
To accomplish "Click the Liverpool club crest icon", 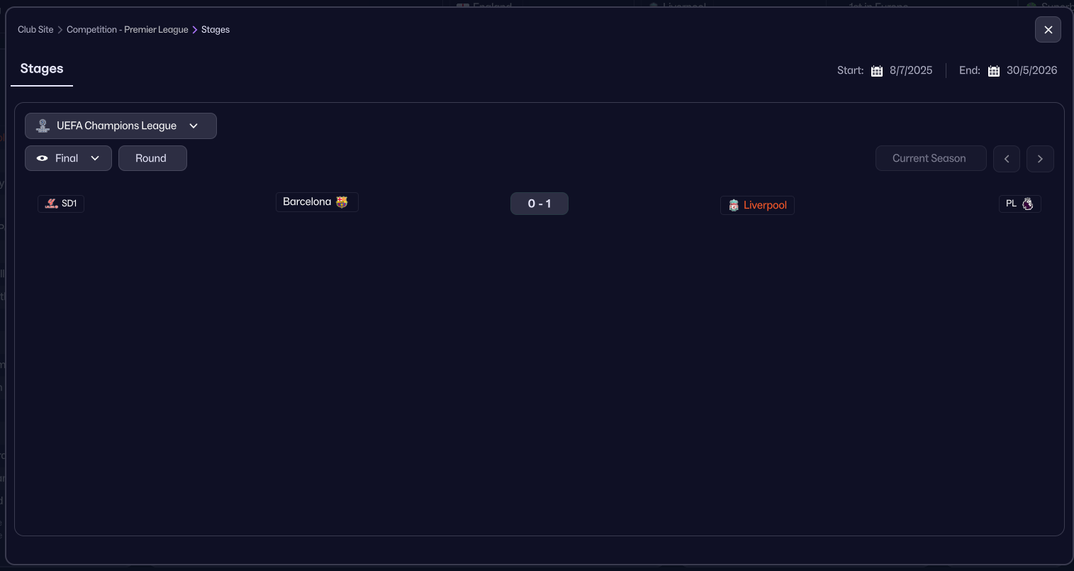I will (734, 206).
